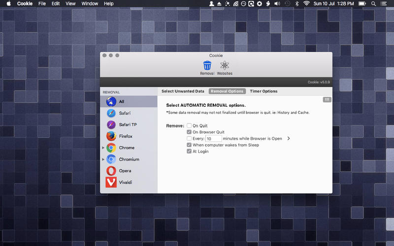Expand the Chrome profiles triangle
The image size is (394, 246).
103,148
